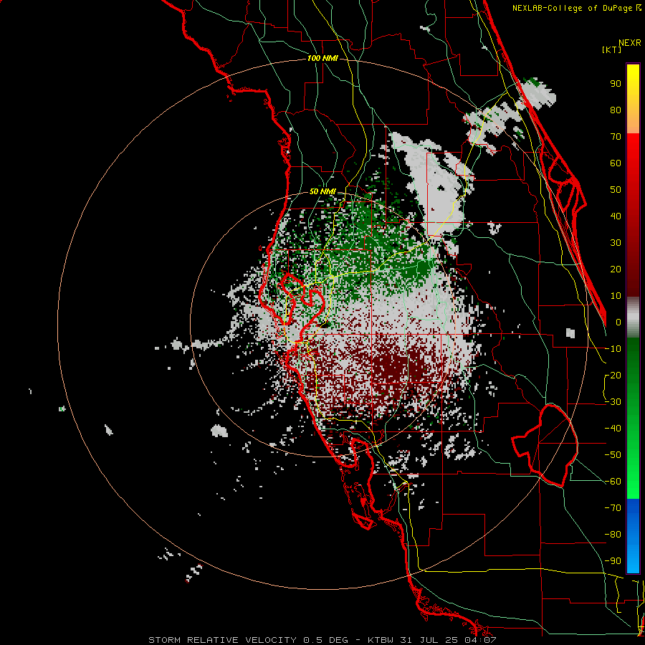Click the 100 NMI range ring label
Screen dimensions: 645x645
[x=322, y=59]
